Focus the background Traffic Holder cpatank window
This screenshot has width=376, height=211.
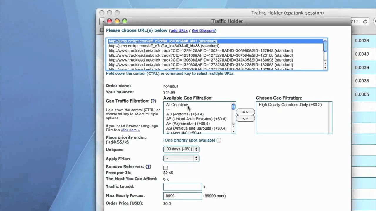(x=287, y=13)
